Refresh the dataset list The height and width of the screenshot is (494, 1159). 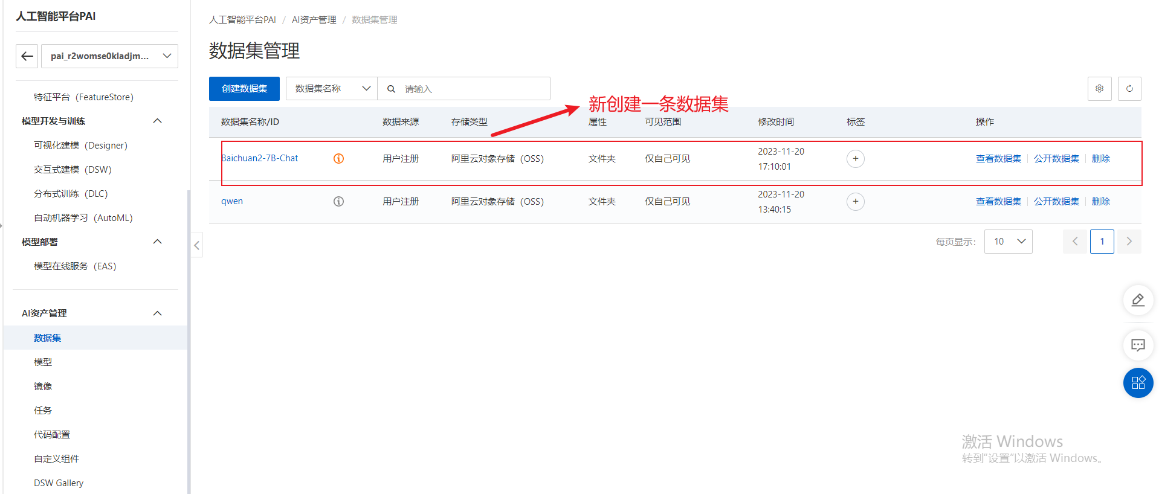[x=1129, y=89]
